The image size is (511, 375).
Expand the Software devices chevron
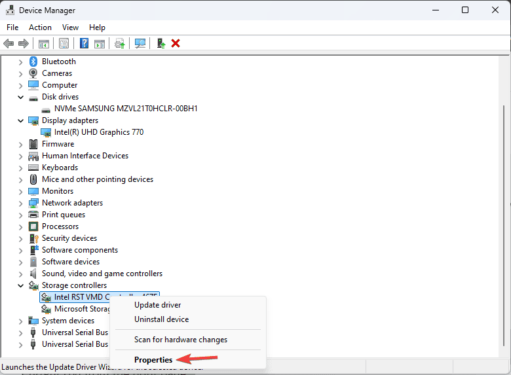tap(20, 262)
